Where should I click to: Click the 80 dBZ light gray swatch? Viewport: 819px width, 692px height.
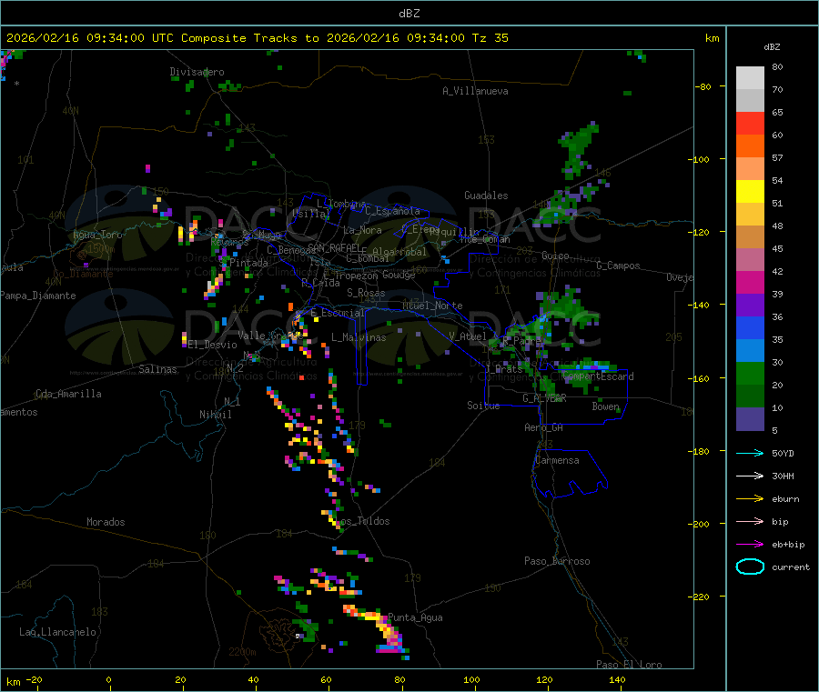click(750, 78)
